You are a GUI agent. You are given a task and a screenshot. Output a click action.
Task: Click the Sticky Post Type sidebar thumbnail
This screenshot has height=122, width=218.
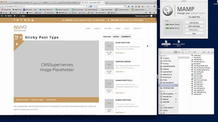(x=109, y=46)
